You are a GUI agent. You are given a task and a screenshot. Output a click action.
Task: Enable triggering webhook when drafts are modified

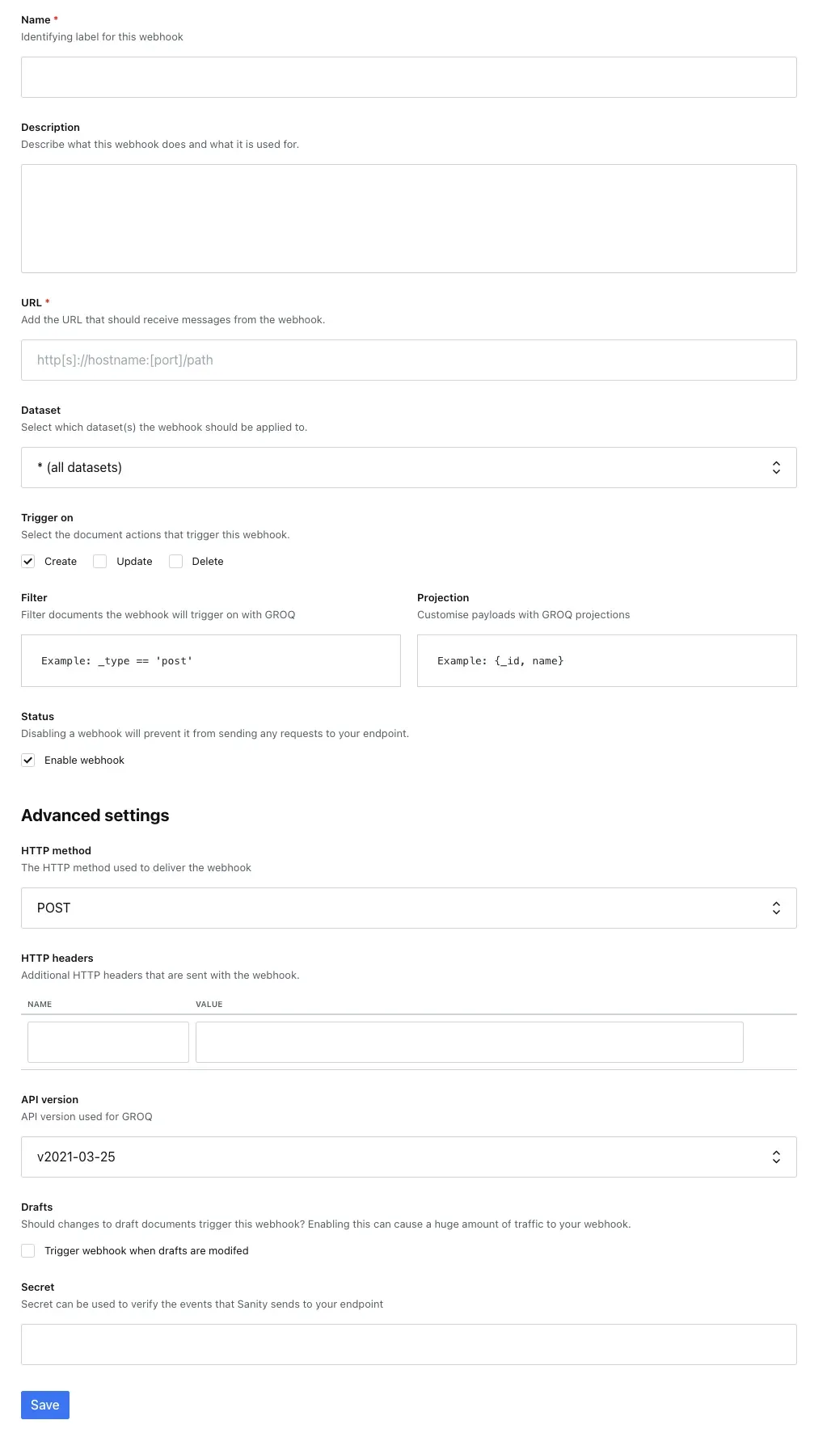[x=27, y=1250]
